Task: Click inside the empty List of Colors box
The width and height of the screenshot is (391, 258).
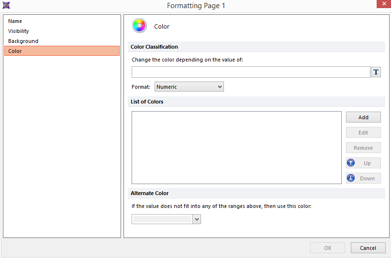Action: 236,147
